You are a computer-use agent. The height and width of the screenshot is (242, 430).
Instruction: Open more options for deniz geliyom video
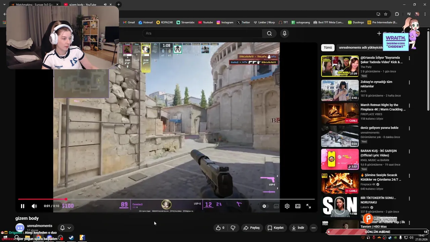[409, 128]
